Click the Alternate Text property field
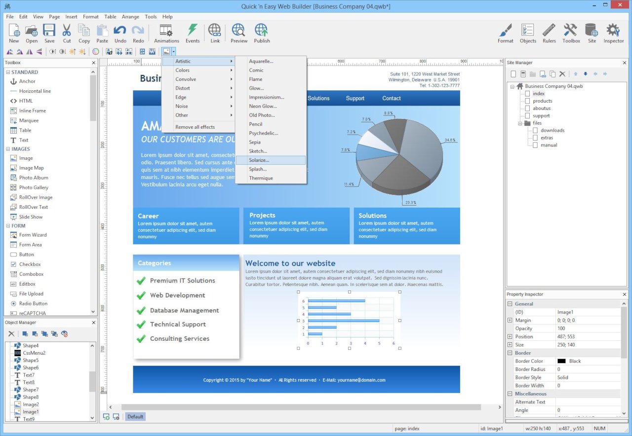The image size is (632, 436). point(588,402)
